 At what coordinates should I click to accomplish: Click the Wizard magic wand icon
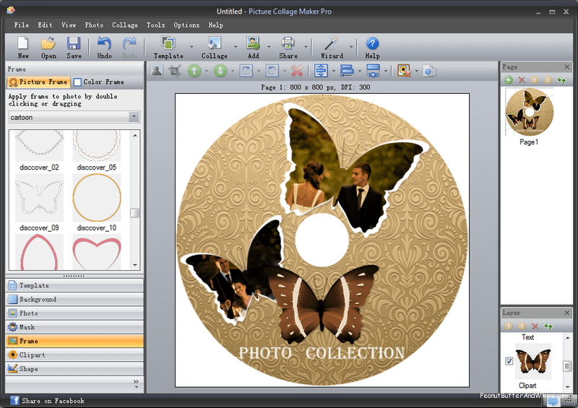332,43
